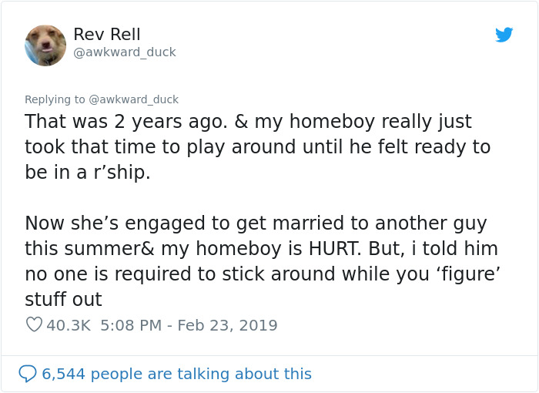539x393 pixels.
Task: Open the 5:08 PM timestamp link
Action: pyautogui.click(x=129, y=325)
